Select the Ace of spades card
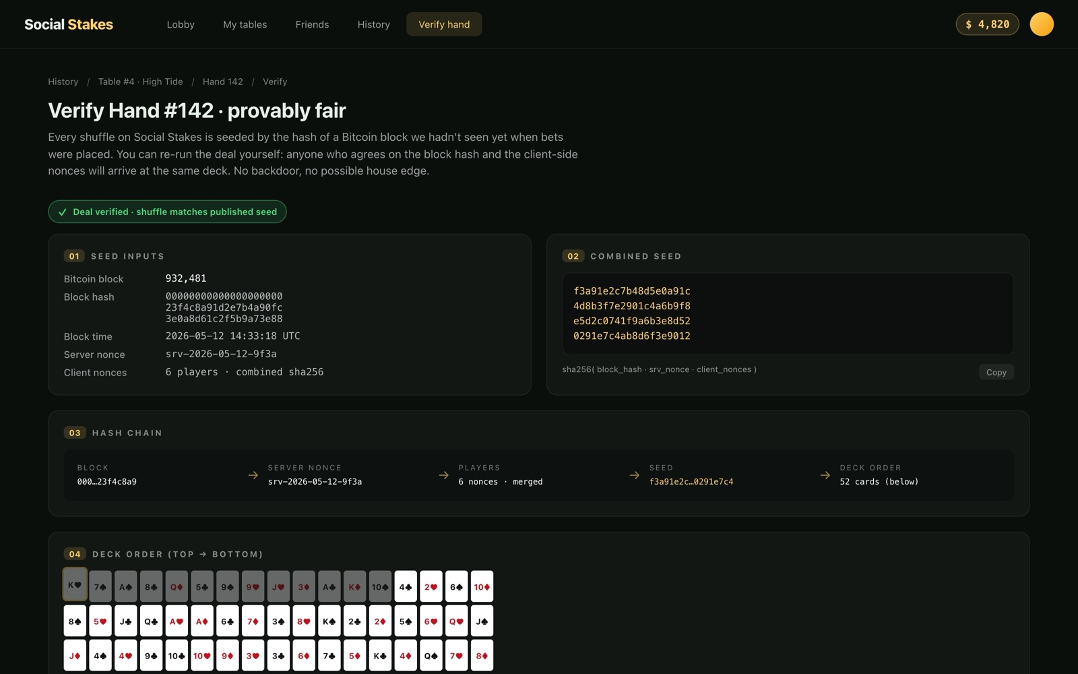 125,586
